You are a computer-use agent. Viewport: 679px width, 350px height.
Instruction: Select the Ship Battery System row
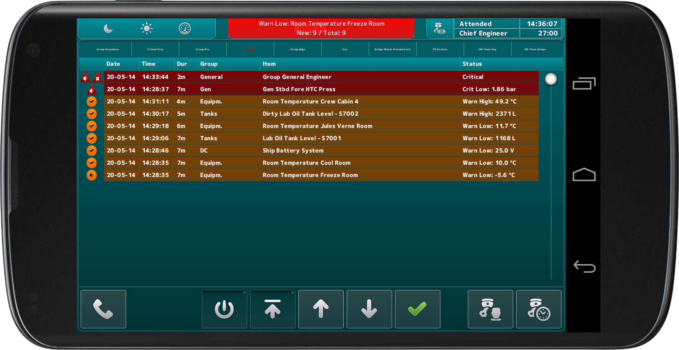point(321,150)
